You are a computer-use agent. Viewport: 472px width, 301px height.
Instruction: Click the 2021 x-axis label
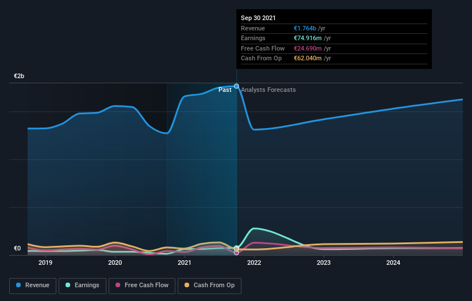(x=185, y=263)
